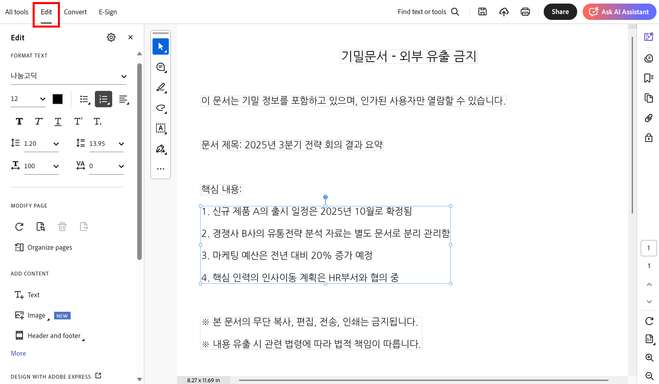Select the comment tool
The height and width of the screenshot is (384, 659).
pos(161,67)
